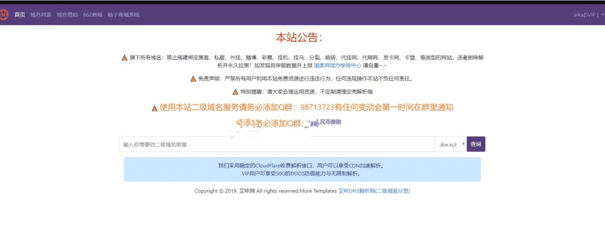The width and height of the screenshot is (605, 240).
Task: Click warning icon next to 免责声明
Action: coord(193,79)
